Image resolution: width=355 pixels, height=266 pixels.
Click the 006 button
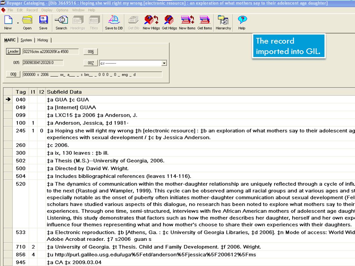point(91,52)
